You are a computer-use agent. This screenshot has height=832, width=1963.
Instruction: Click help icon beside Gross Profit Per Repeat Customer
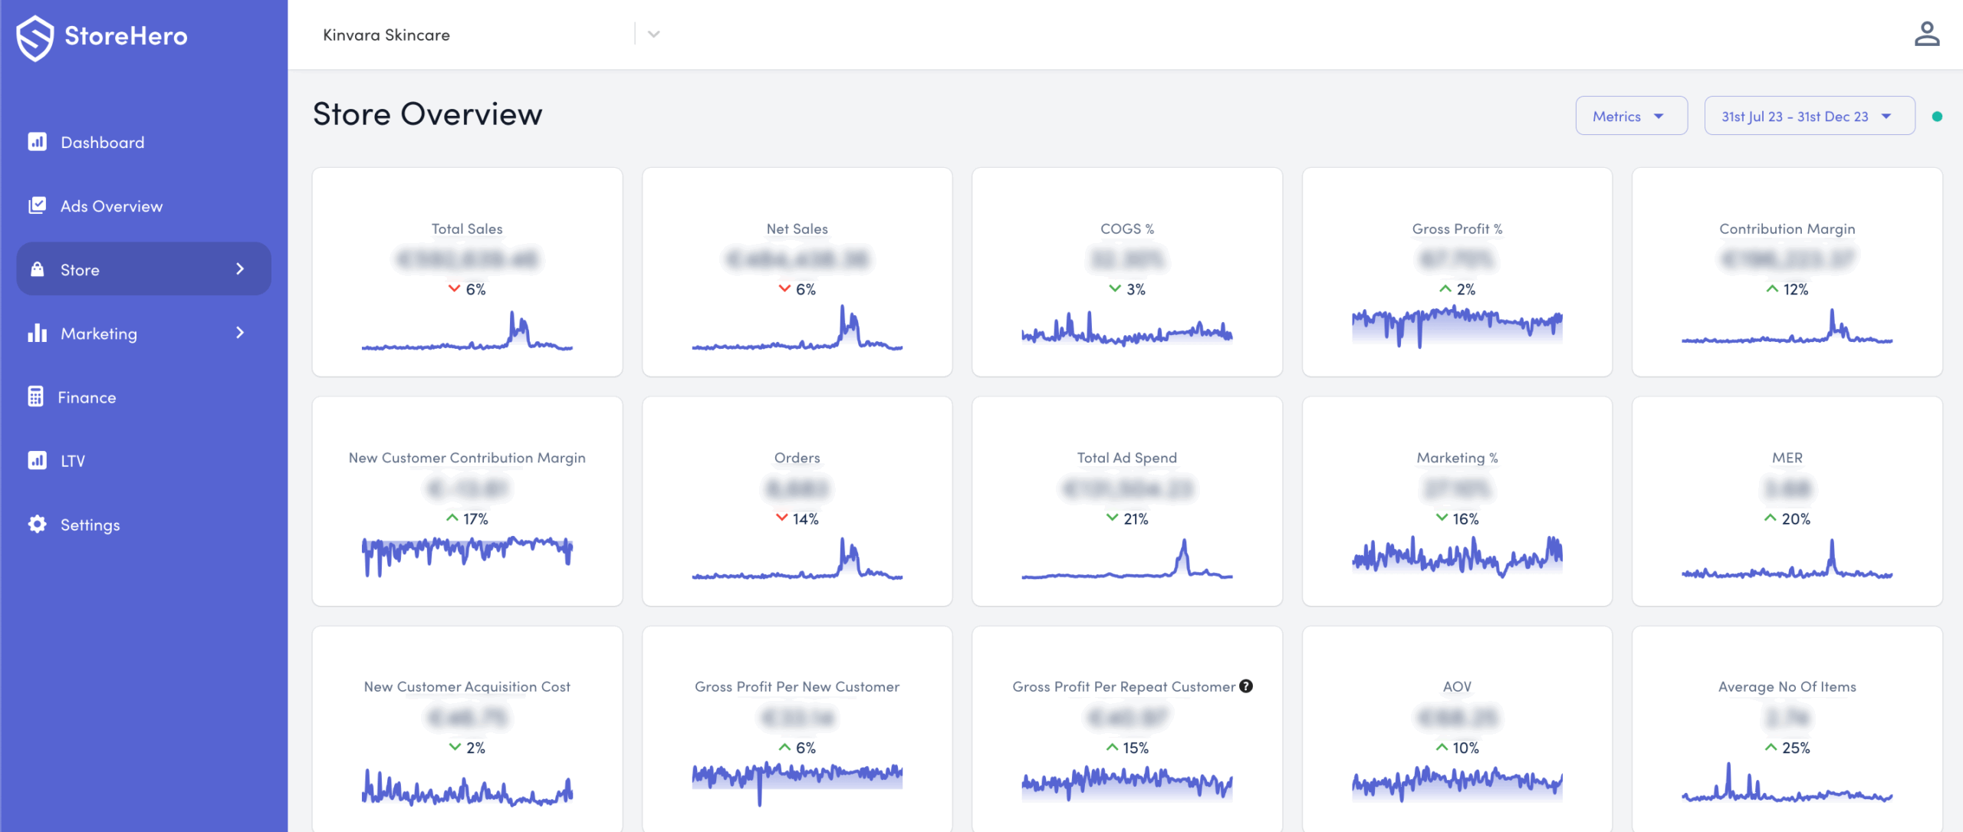(1246, 686)
